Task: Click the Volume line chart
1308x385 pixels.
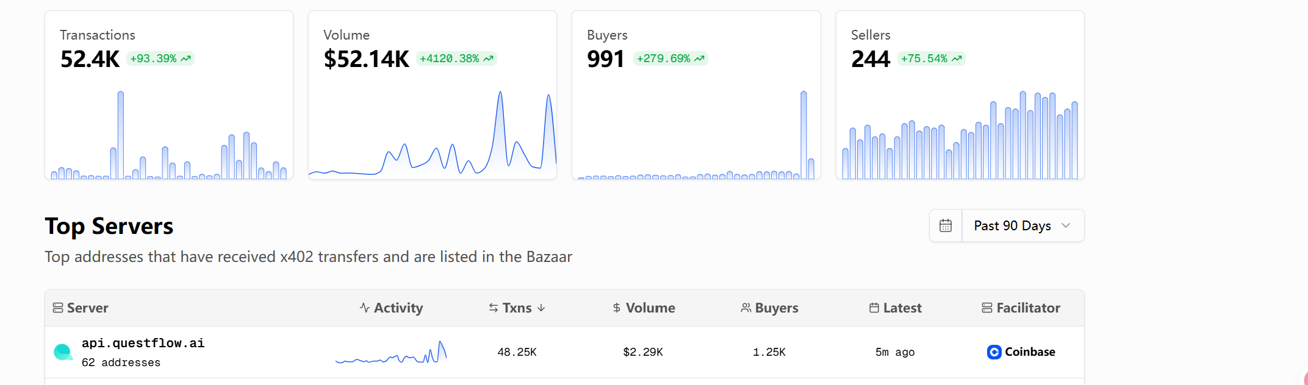Action: tap(433, 134)
